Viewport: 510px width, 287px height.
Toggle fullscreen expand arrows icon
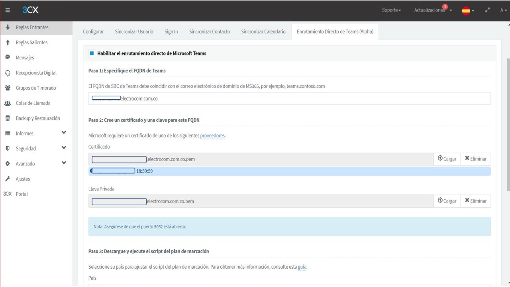487,10
